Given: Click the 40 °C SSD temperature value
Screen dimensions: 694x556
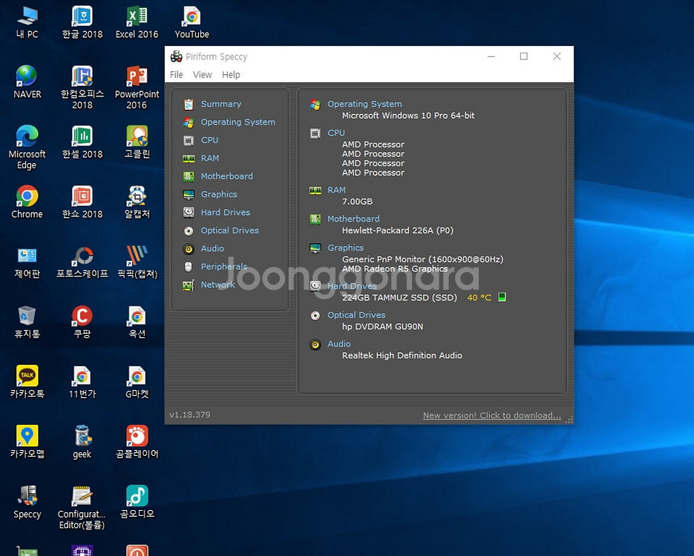Looking at the screenshot, I should point(479,297).
